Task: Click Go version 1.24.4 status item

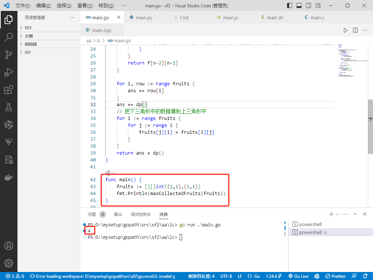Action: (x=274, y=276)
